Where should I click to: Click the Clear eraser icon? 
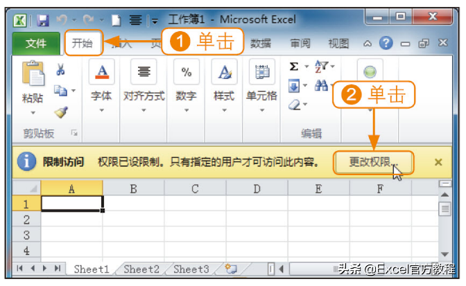pos(295,105)
